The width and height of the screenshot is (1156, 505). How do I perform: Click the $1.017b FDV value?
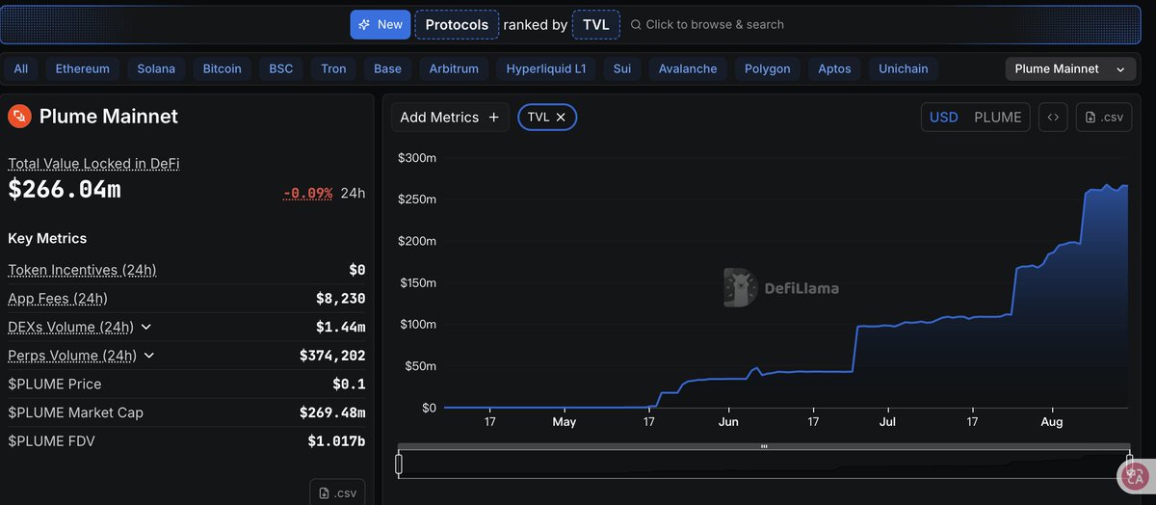tap(337, 441)
